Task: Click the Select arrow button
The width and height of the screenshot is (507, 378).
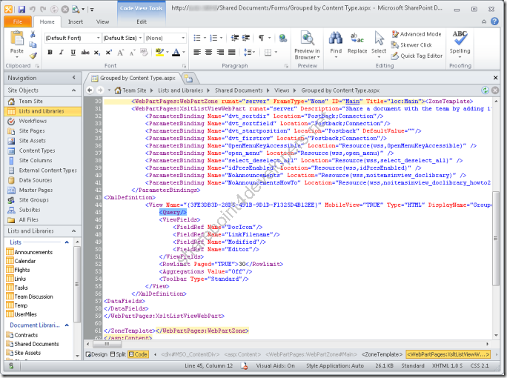Action: (x=379, y=44)
